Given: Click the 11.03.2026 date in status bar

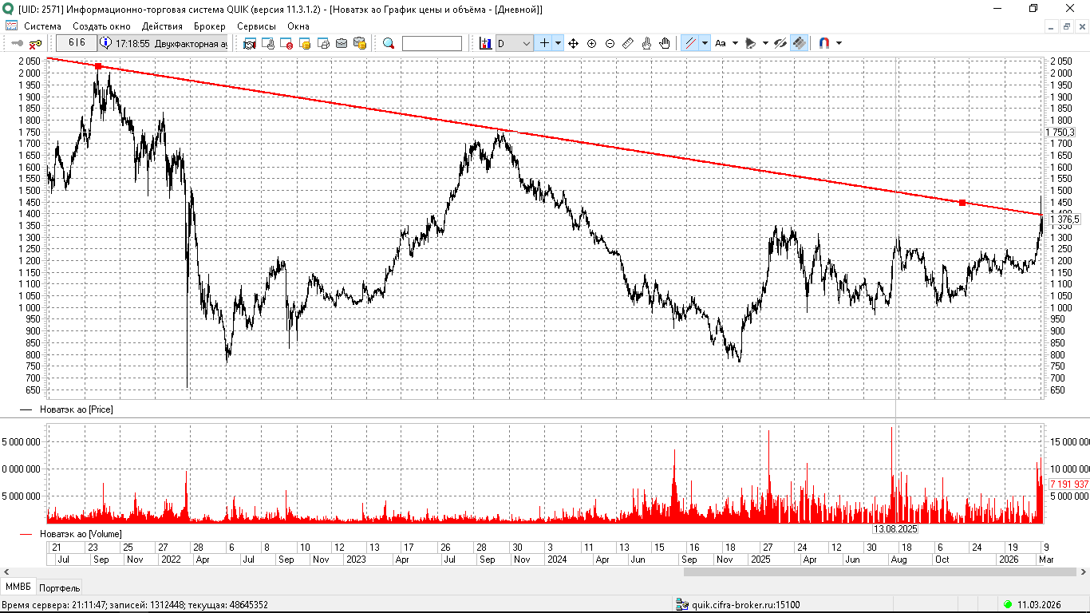Looking at the screenshot, I should tap(1039, 605).
